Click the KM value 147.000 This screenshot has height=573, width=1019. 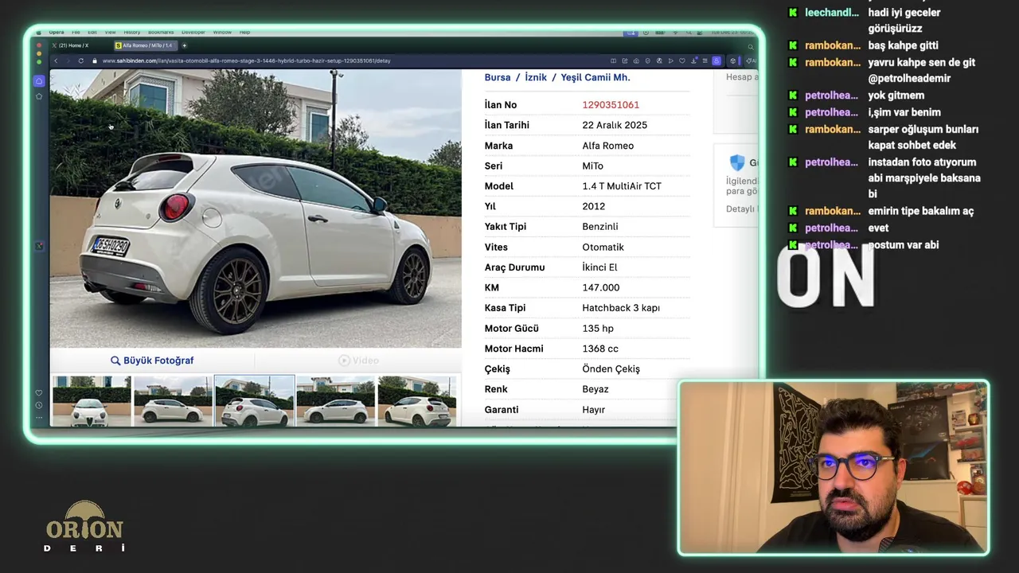pos(601,287)
